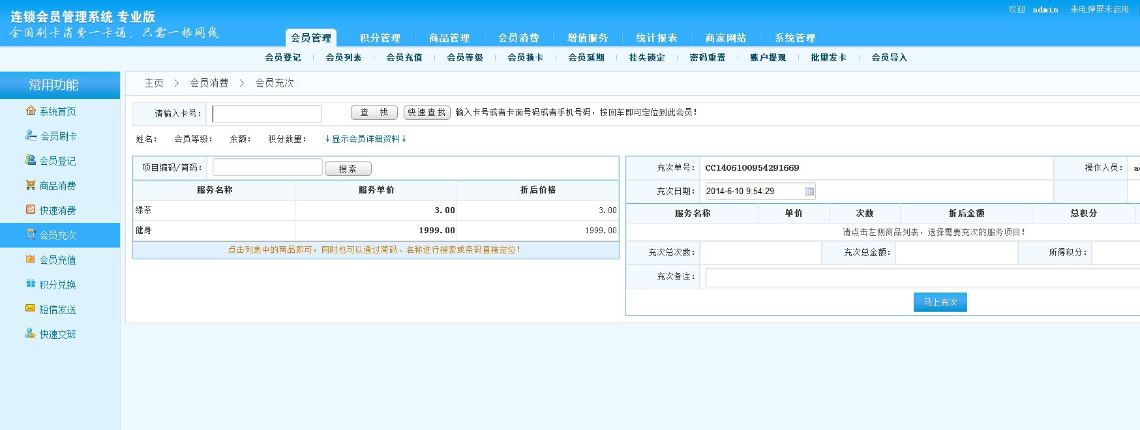Click the 短信发送 envelope icon
Screen dimensions: 1140x430
pos(31,309)
